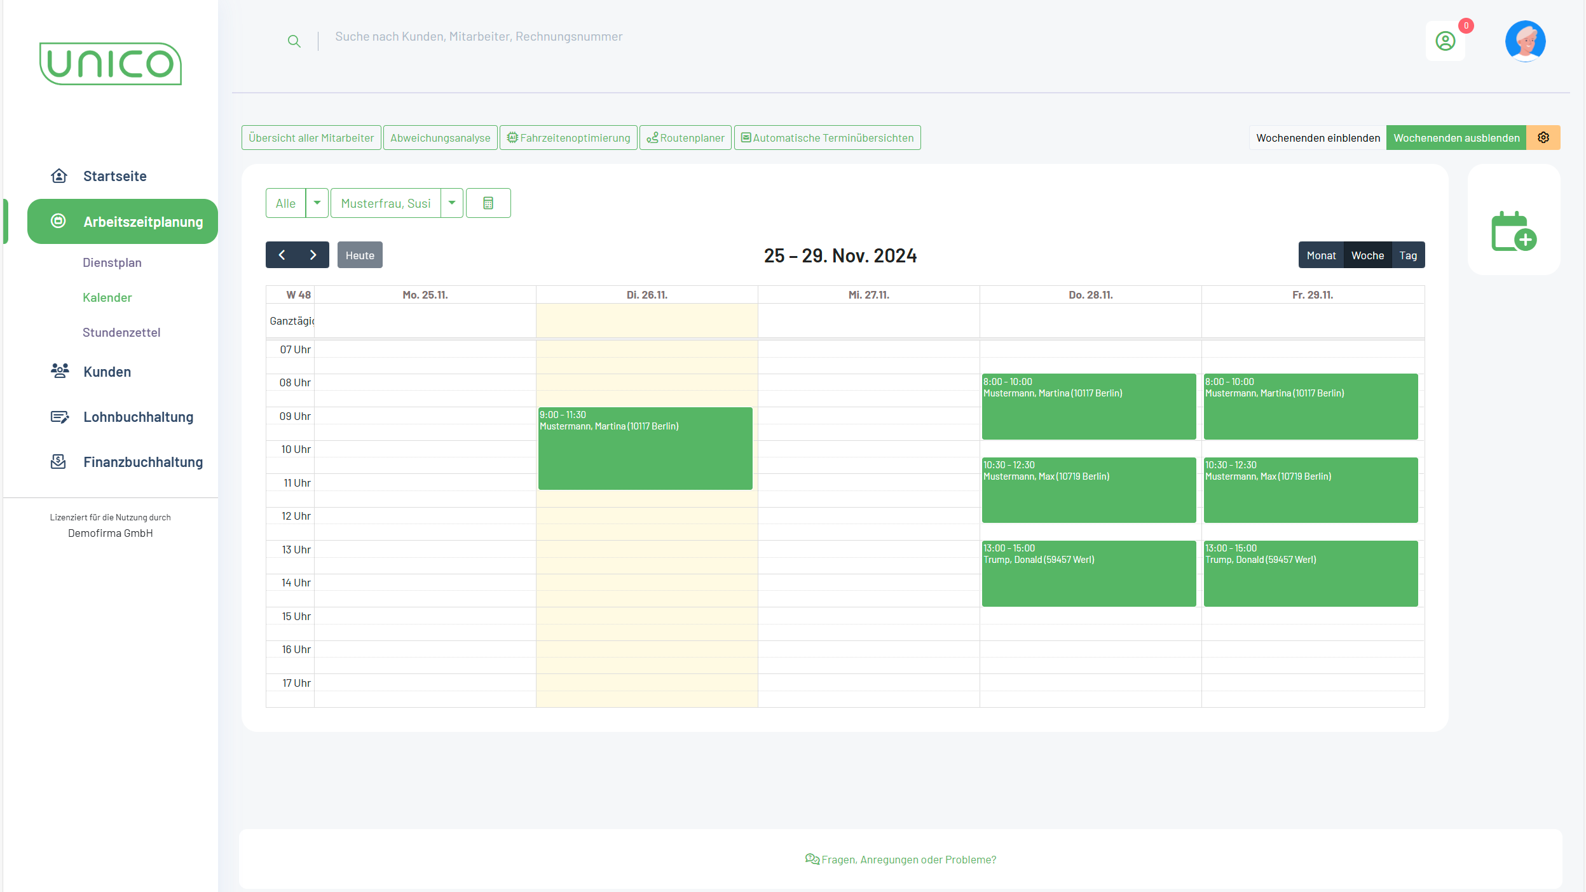Click the notifications user icon with badge
The width and height of the screenshot is (1586, 892).
pos(1445,41)
